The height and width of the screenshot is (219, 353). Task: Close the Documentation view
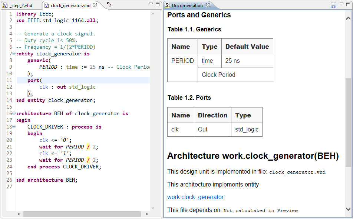(x=208, y=5)
